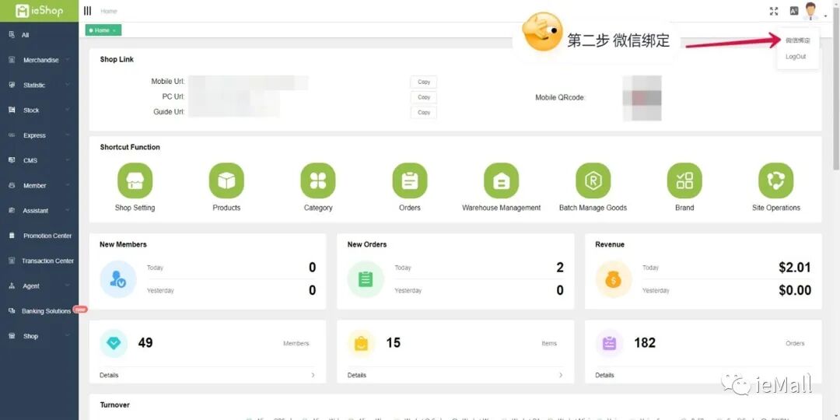Click the Mobile QRcode image

coord(642,98)
